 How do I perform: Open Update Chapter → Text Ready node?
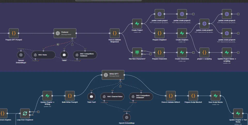pos(238,113)
